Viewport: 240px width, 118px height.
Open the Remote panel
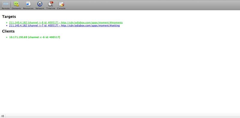click(x=6, y=5)
